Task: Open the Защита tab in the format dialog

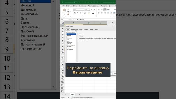Action: 97,29
